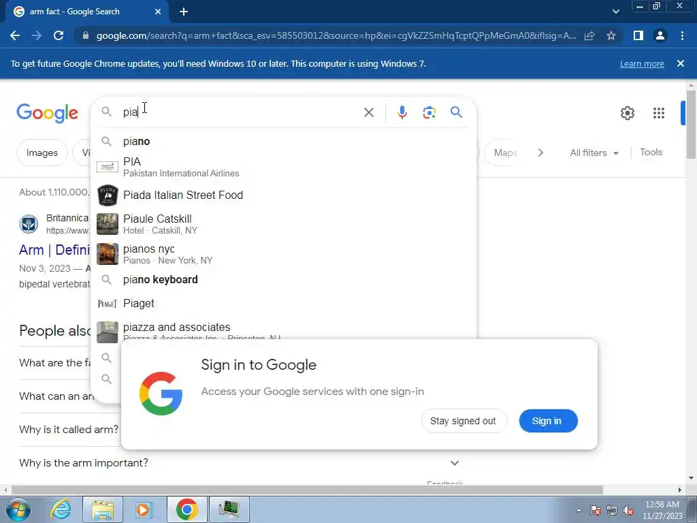
Task: Click the volume speaker tray icon
Action: point(628,511)
